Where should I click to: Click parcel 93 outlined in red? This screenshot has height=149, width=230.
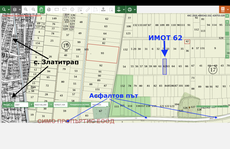point(103,53)
